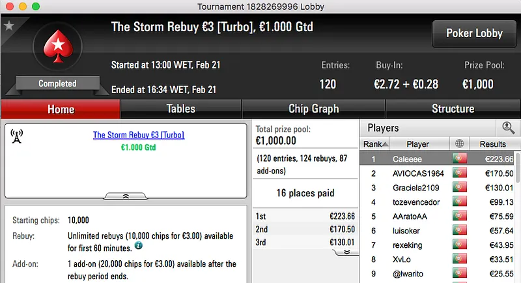521x283 pixels.
Task: Sort players by Results column
Action: tap(492, 144)
